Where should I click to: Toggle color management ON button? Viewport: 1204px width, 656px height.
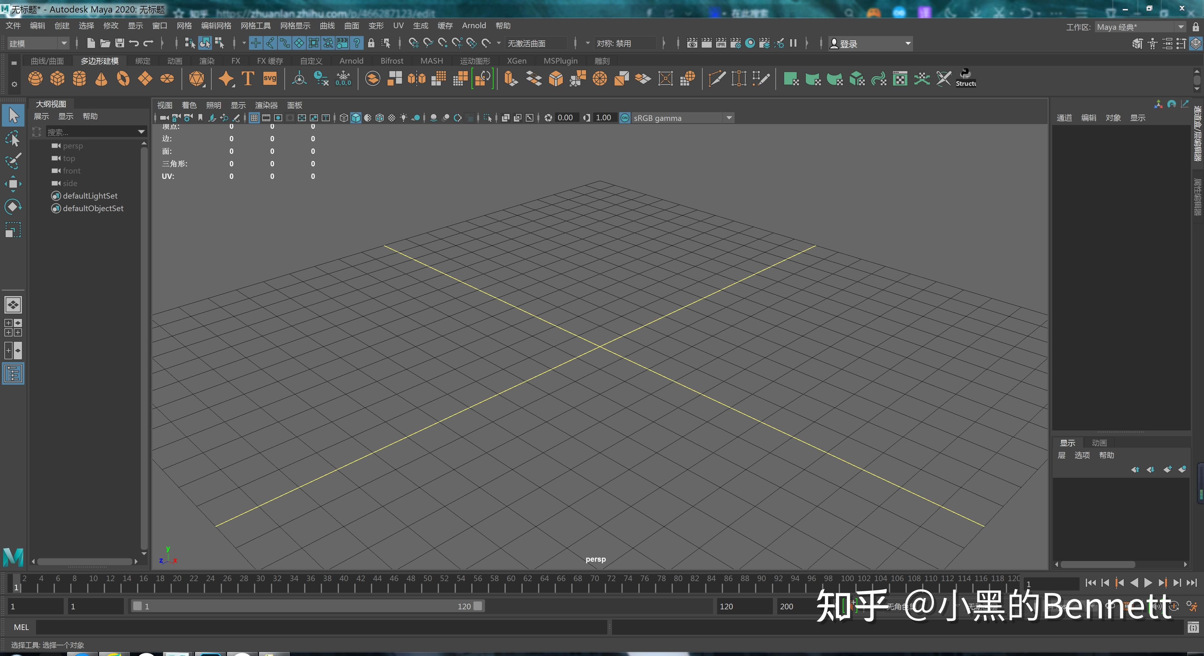[625, 118]
